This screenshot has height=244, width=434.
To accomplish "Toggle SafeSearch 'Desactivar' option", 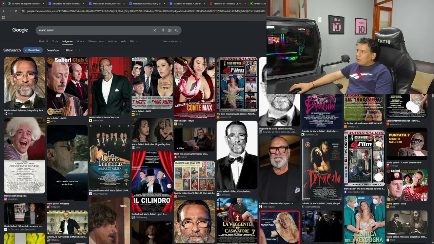I will (33, 50).
